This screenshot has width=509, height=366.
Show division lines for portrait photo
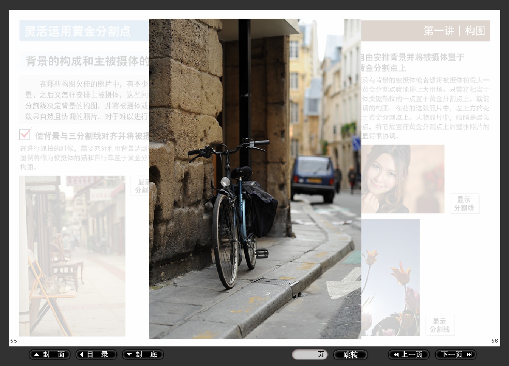(x=464, y=204)
